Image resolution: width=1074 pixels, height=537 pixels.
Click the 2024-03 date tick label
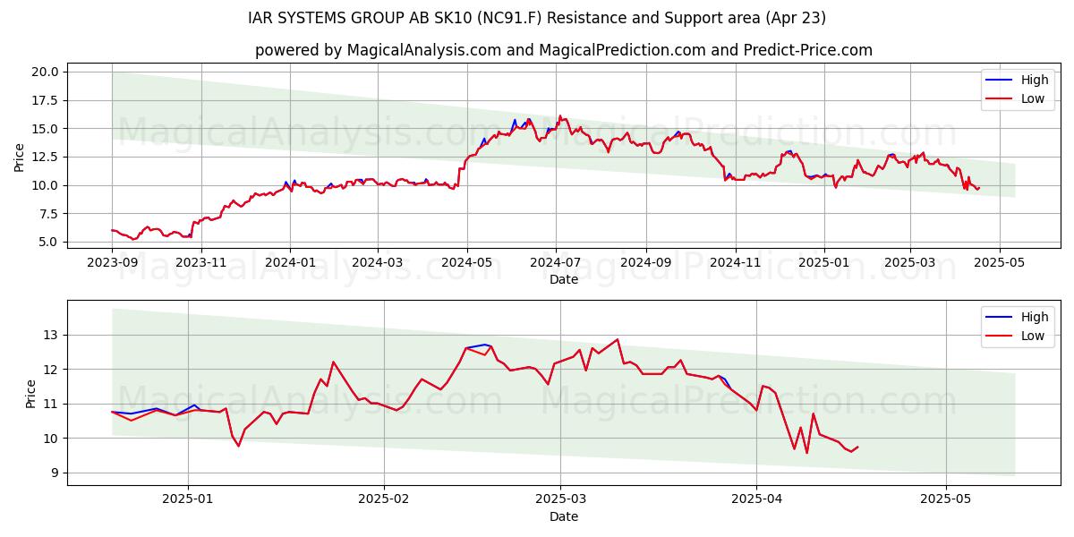(378, 263)
